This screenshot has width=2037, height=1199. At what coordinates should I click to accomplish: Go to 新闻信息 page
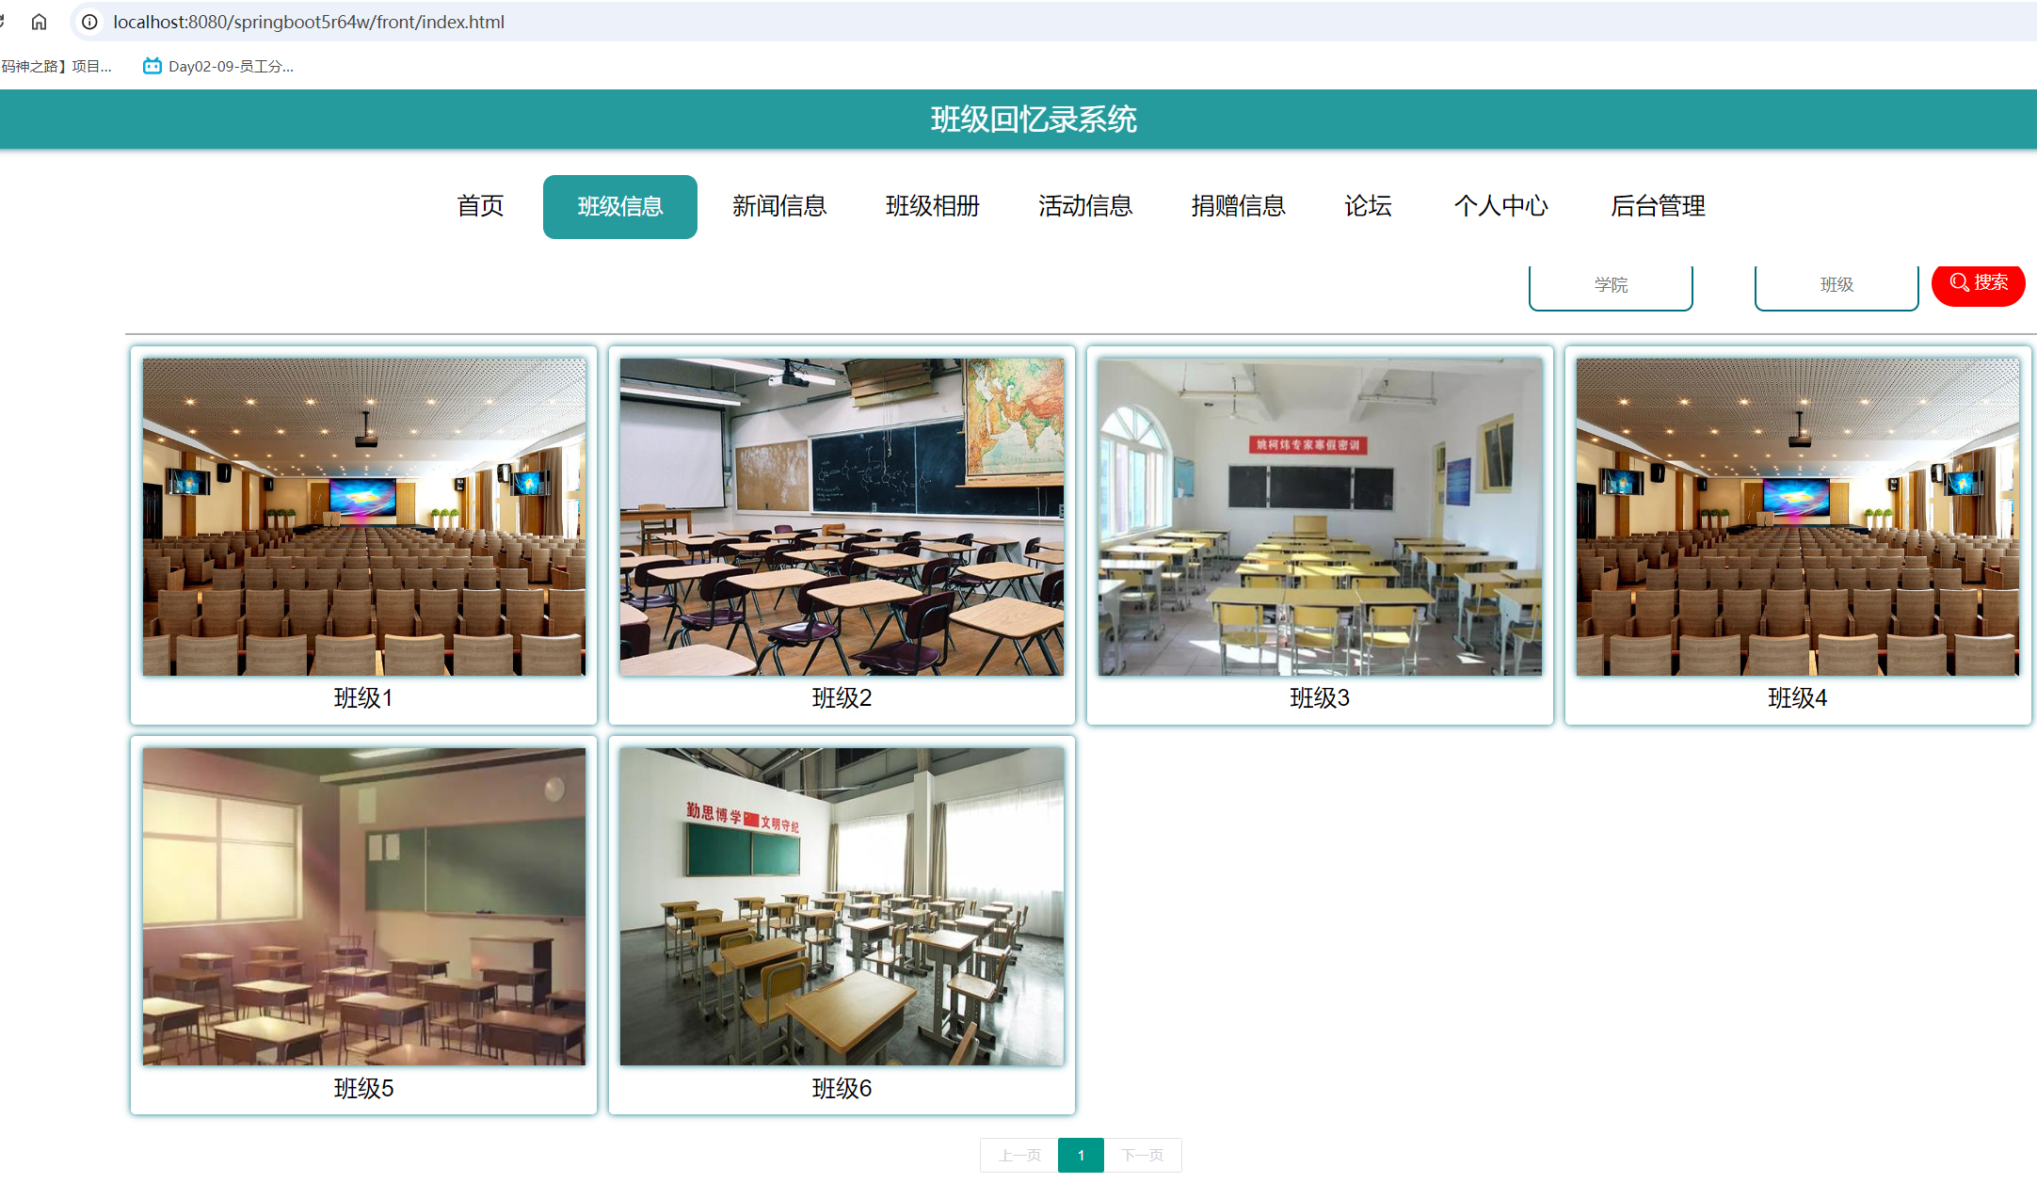pyautogui.click(x=779, y=206)
